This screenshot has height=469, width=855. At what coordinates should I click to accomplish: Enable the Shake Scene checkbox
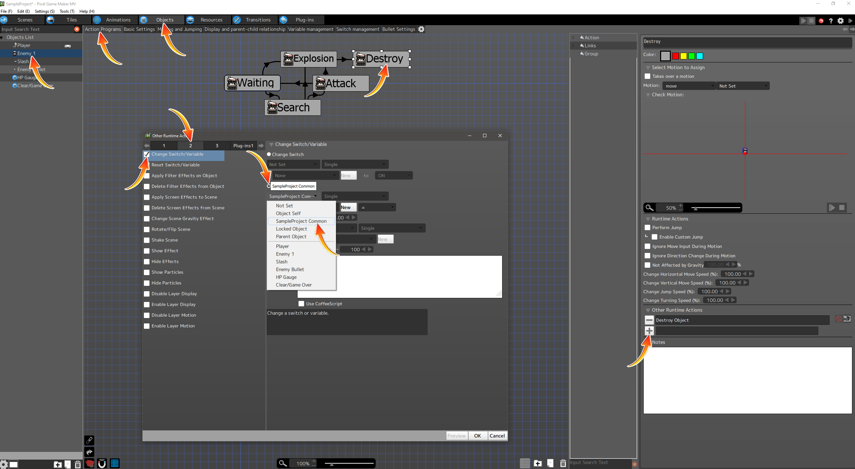tap(147, 240)
